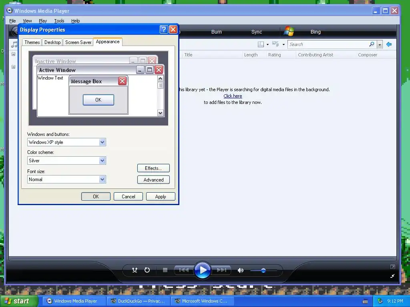Screen dimensions: 410x307
Task: Skip to the previous track
Action: [184, 270]
